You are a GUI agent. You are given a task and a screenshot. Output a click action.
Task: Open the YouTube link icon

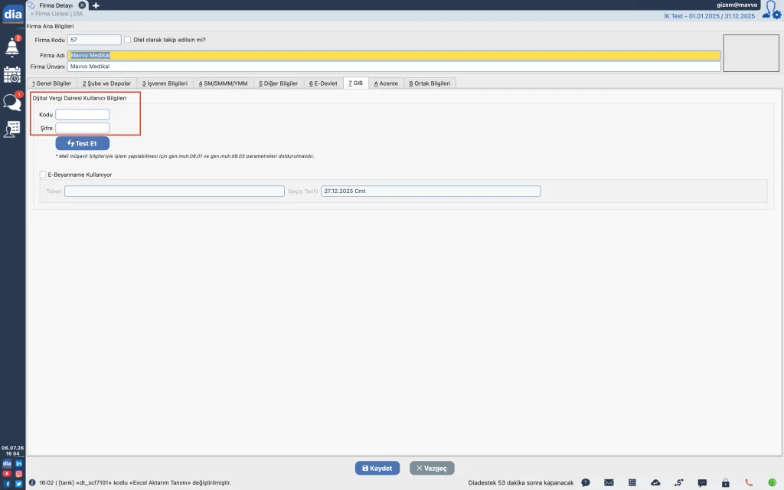tap(6, 473)
